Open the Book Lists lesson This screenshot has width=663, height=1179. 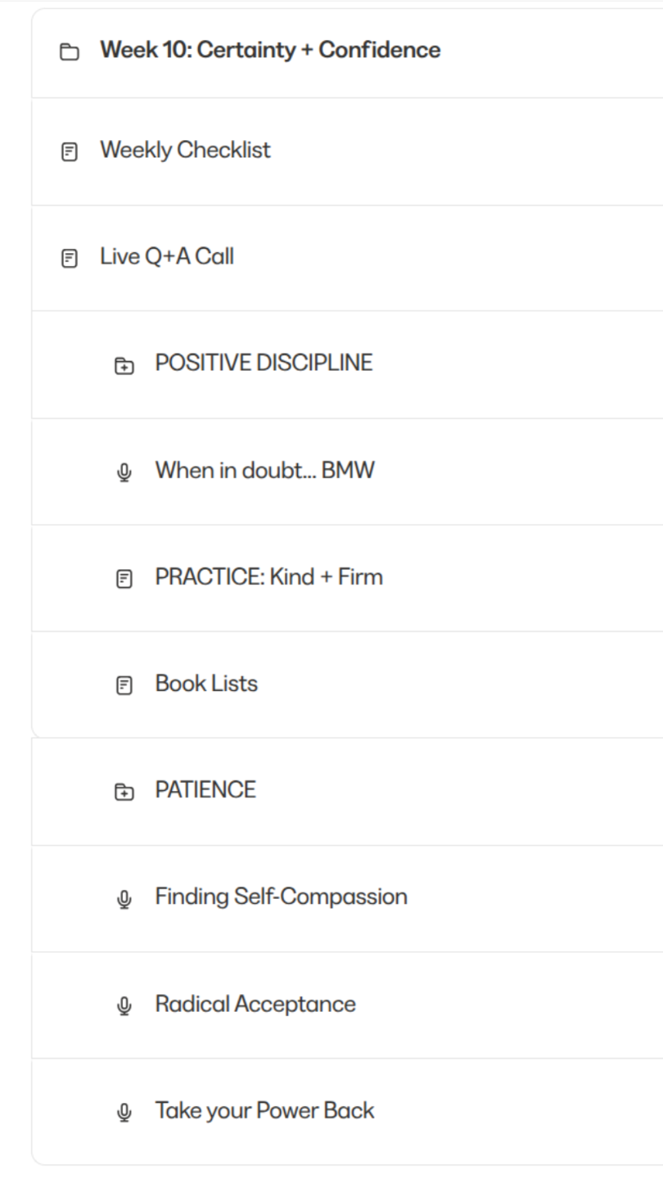(x=206, y=684)
